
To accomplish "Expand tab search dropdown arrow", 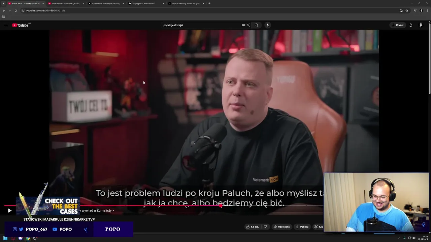I will 3,3.
